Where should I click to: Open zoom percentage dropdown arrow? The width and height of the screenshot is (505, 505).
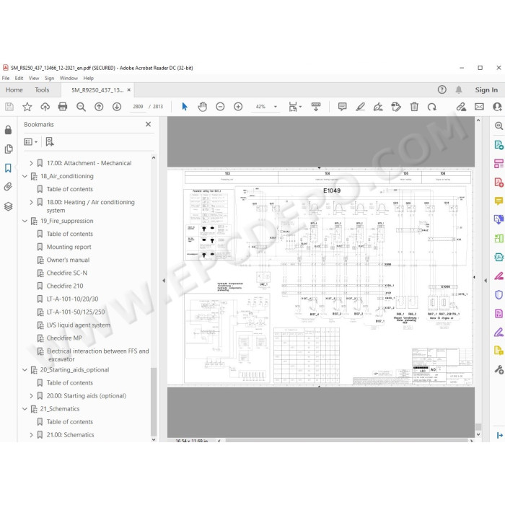[276, 107]
